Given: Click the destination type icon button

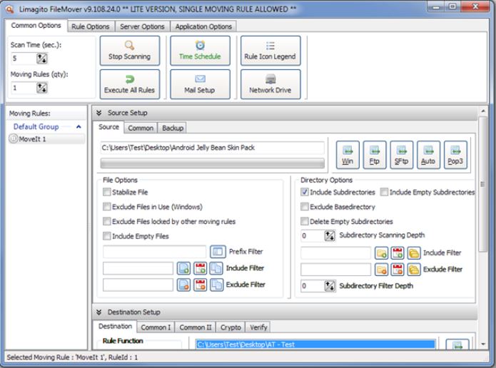Looking at the screenshot, I should coord(457,344).
